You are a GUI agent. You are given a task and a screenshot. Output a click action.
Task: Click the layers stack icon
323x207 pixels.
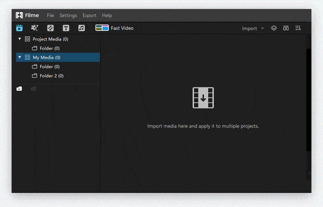pos(274,28)
